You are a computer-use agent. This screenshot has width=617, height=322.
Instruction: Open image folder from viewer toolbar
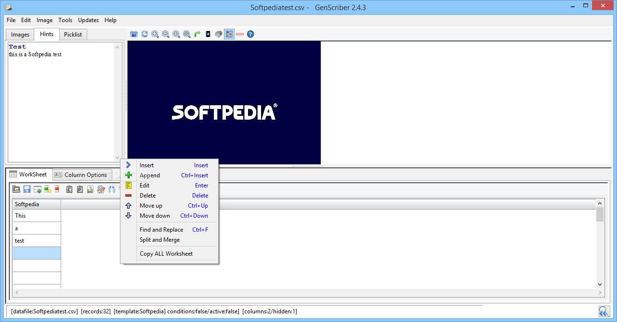[134, 34]
